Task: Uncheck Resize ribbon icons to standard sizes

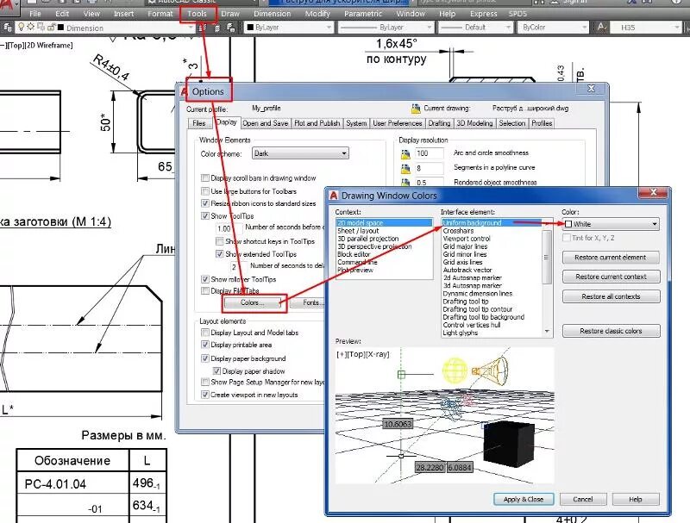Action: 204,203
